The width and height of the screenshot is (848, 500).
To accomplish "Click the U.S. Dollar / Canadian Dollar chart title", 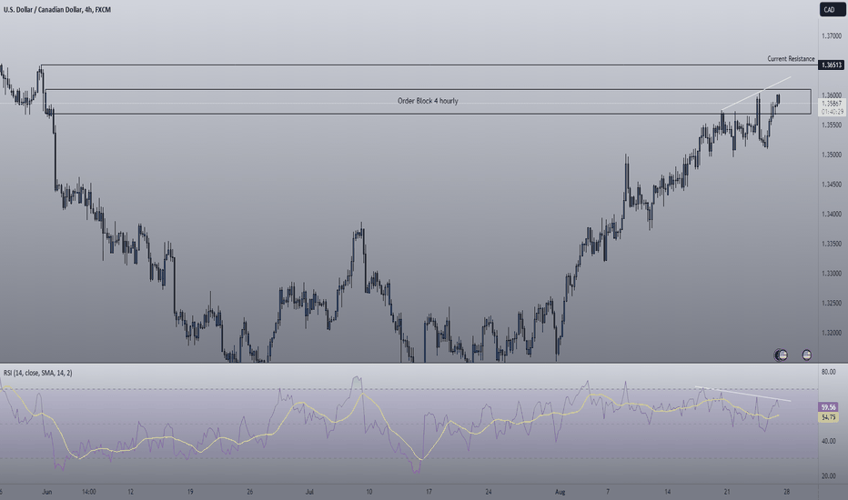I will (56, 10).
